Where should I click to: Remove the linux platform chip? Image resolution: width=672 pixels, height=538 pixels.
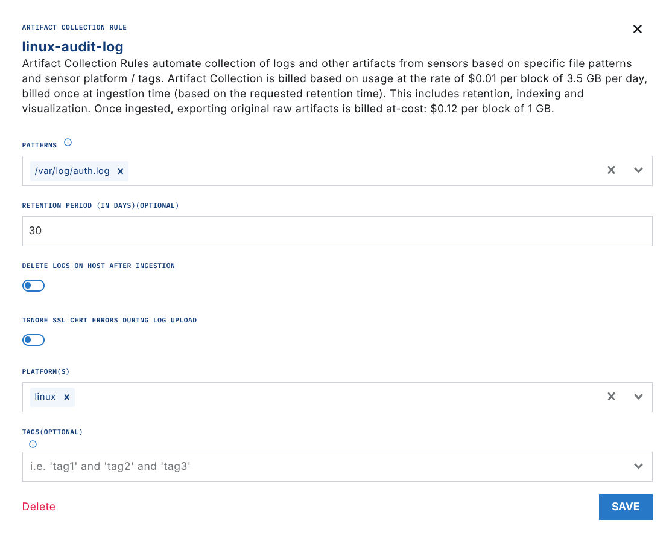point(67,397)
